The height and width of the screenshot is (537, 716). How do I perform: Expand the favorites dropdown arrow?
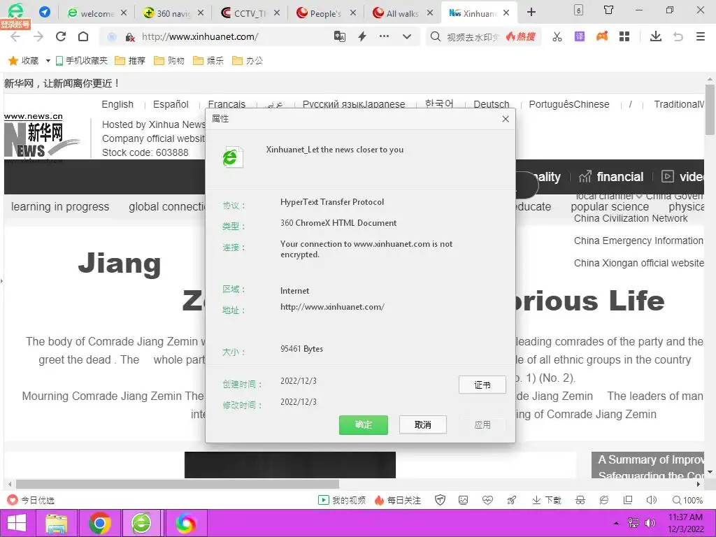point(48,61)
